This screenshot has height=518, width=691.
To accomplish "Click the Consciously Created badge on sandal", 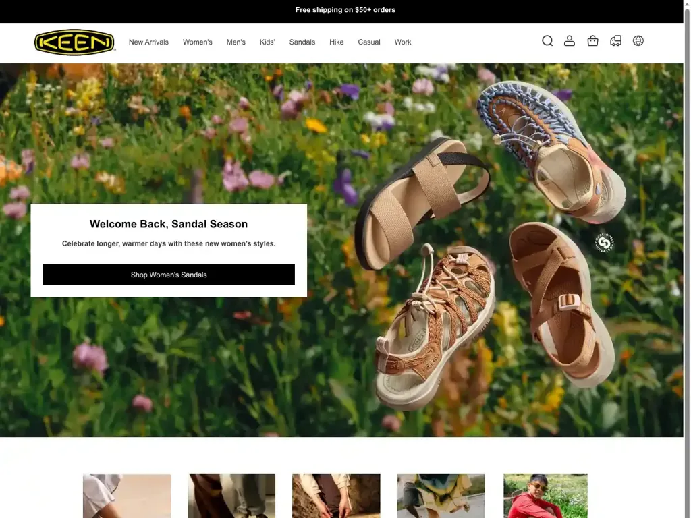I will pos(604,243).
